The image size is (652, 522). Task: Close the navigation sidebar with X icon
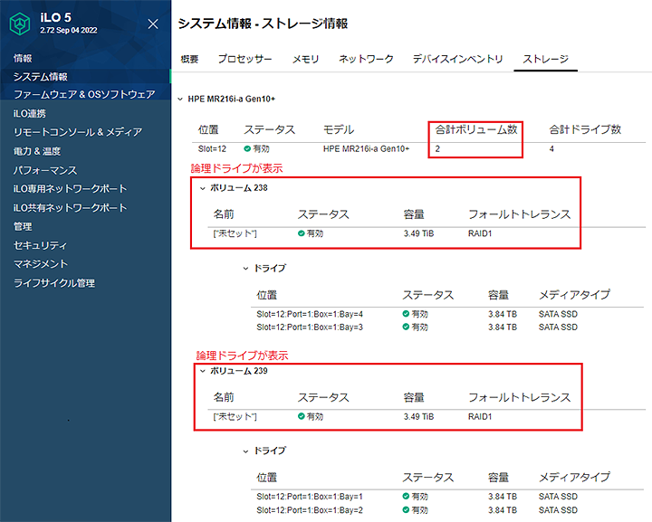pos(153,24)
